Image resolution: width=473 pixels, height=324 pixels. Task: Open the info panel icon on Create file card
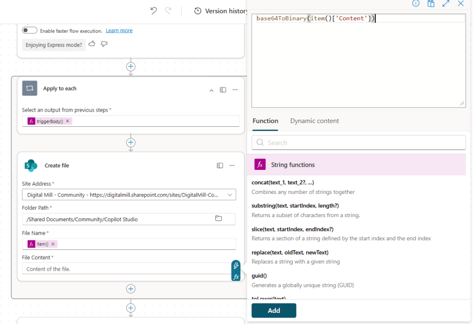click(220, 165)
